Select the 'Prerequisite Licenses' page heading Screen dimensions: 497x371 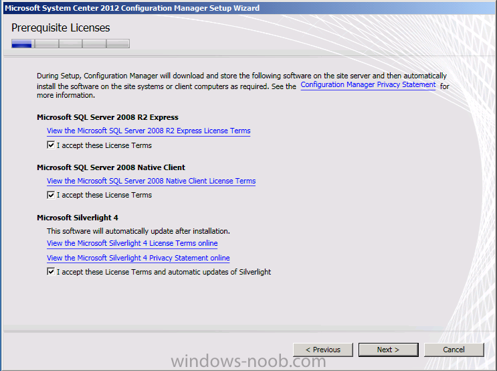tap(61, 28)
